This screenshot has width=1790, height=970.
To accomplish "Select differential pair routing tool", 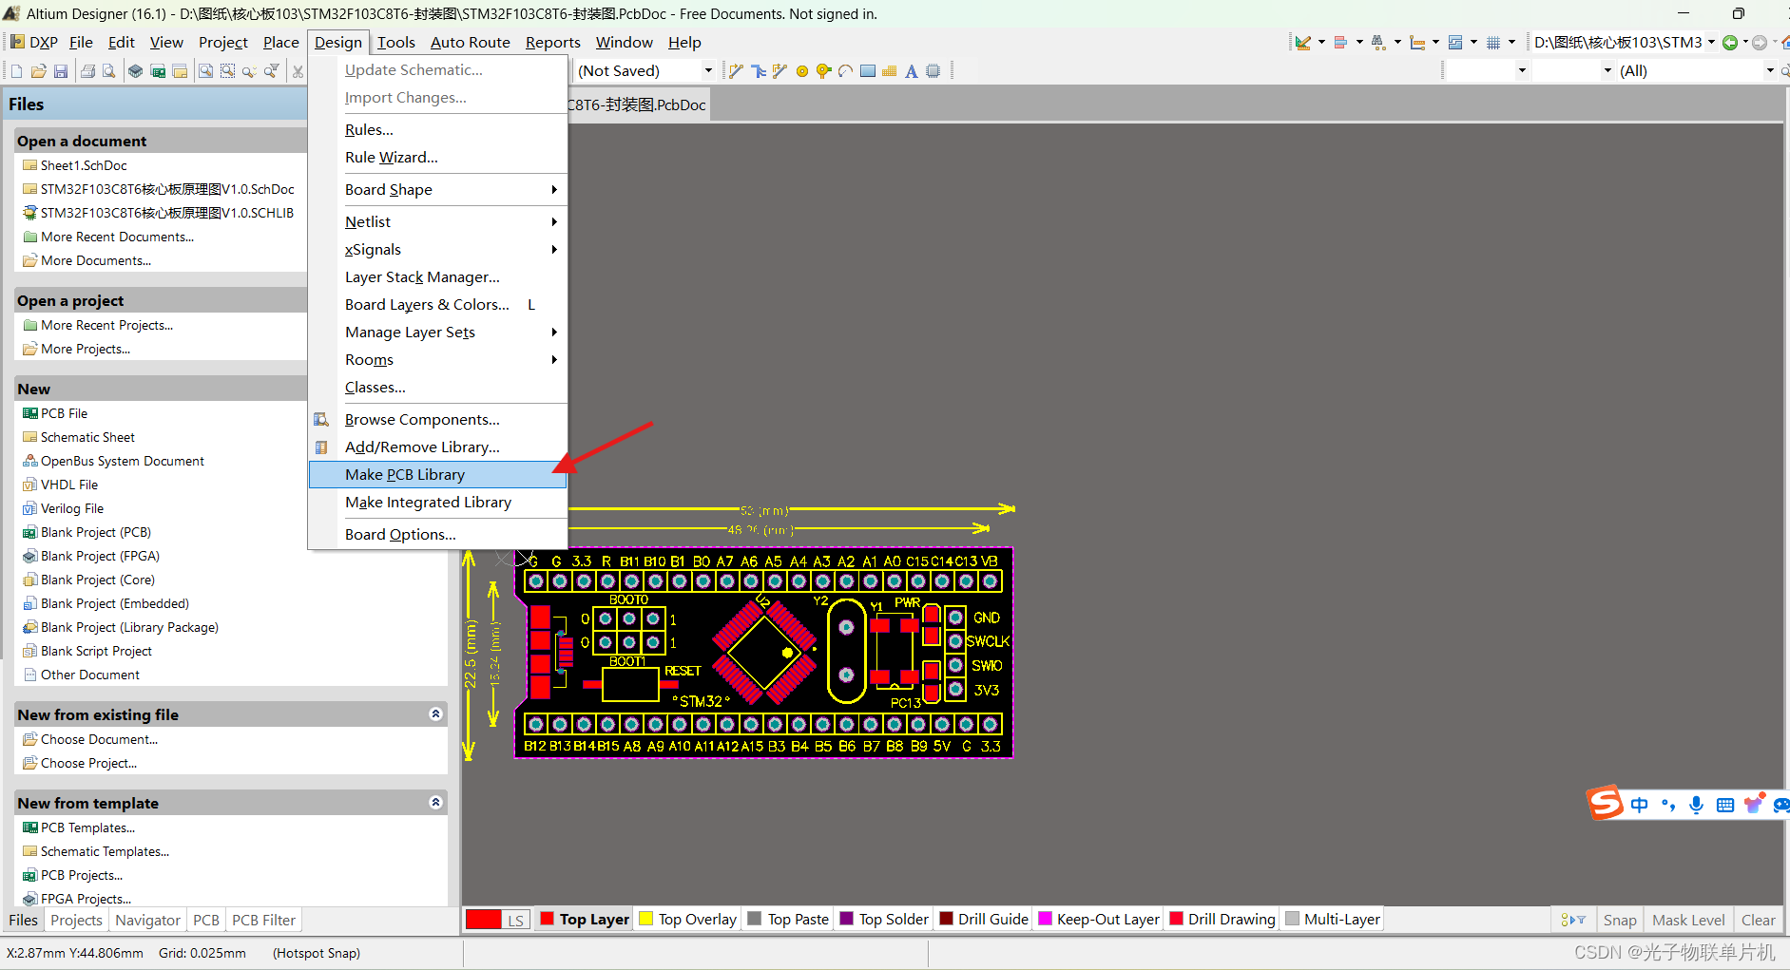I will [x=780, y=71].
